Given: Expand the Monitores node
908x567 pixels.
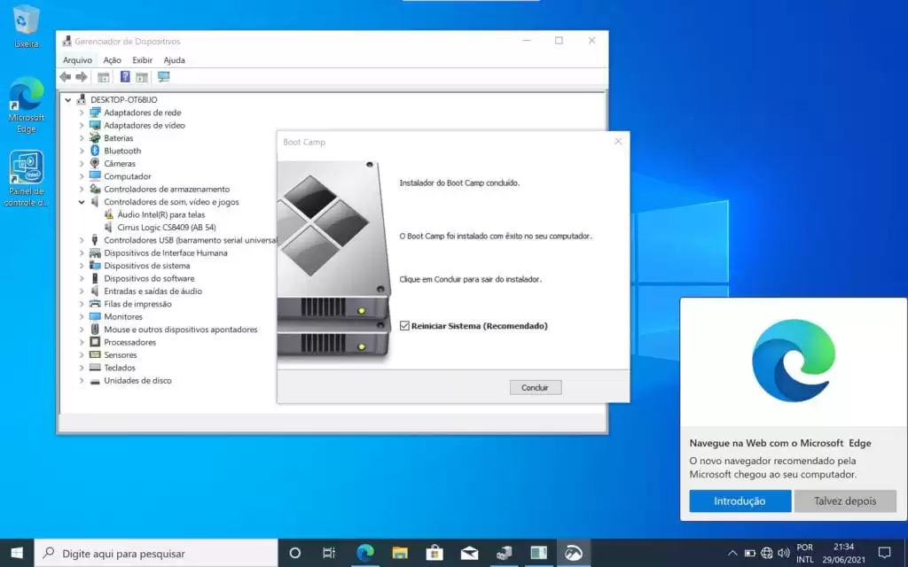Looking at the screenshot, I should click(82, 316).
